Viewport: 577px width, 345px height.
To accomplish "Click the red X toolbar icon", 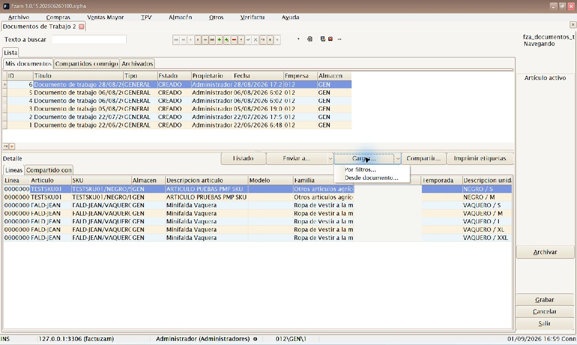I will point(331,39).
